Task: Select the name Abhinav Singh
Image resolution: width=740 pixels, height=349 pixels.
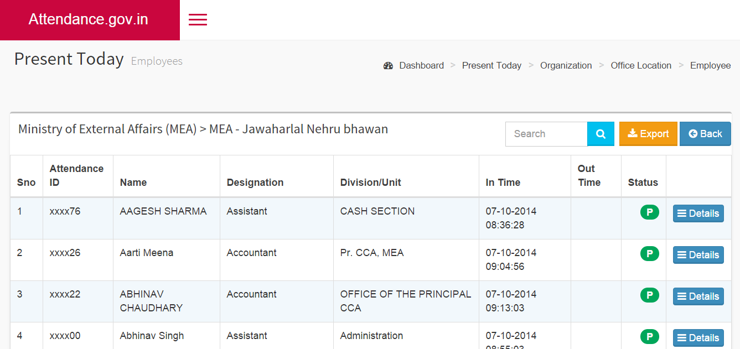Action: [152, 336]
